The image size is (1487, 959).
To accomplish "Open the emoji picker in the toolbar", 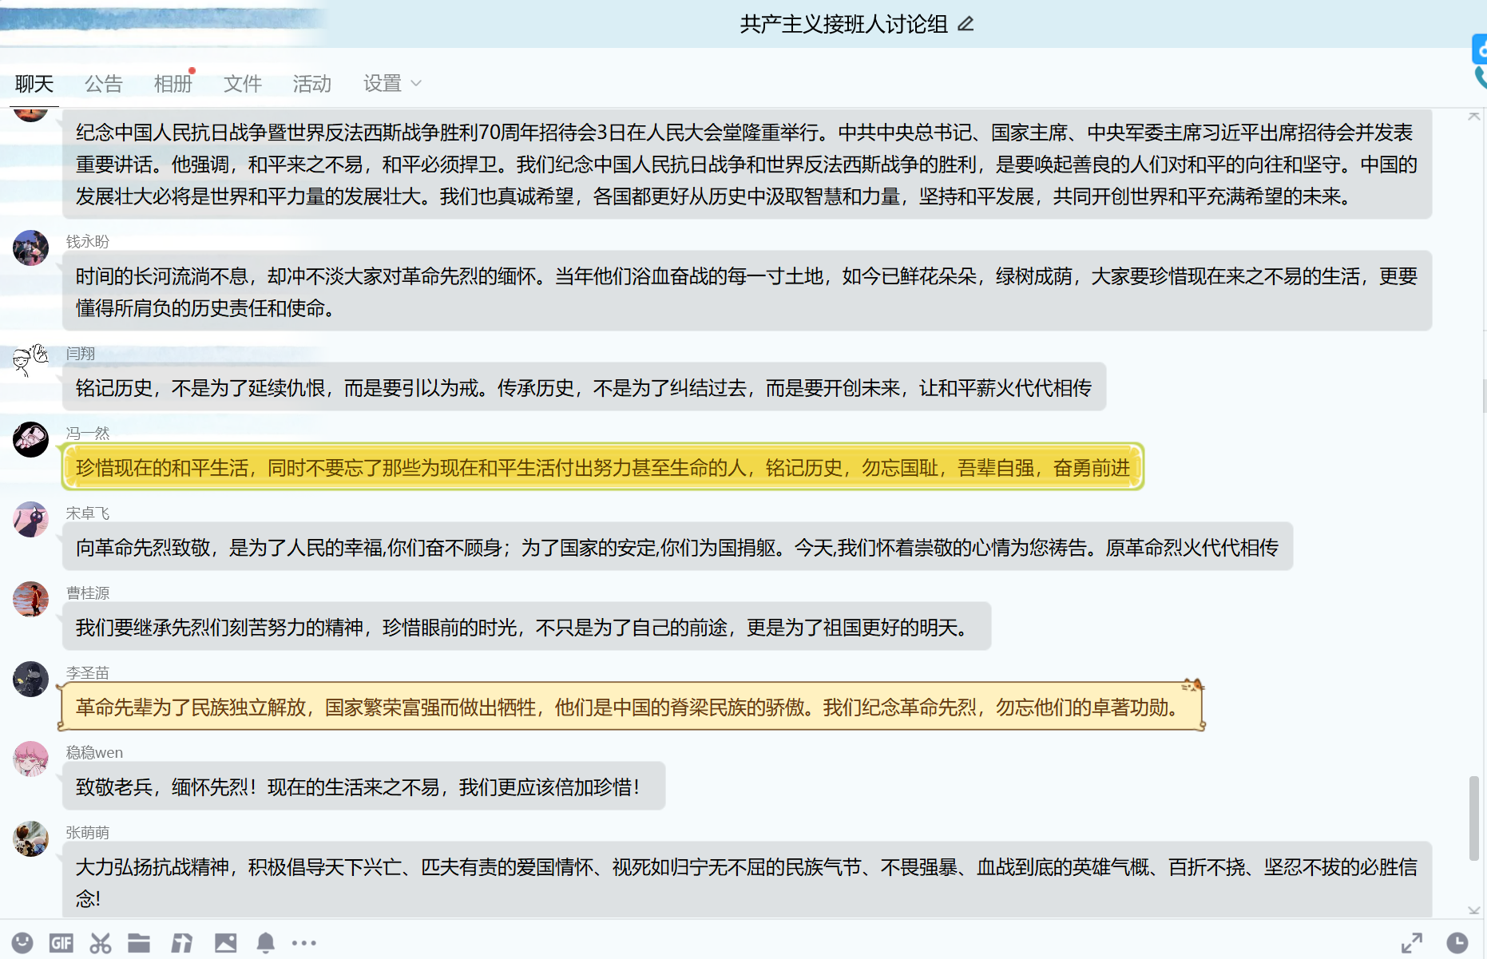I will [22, 943].
